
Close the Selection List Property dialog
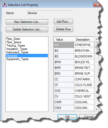[97, 5]
